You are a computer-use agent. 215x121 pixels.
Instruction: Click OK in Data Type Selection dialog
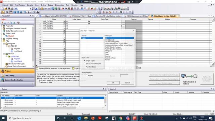tap(113, 83)
